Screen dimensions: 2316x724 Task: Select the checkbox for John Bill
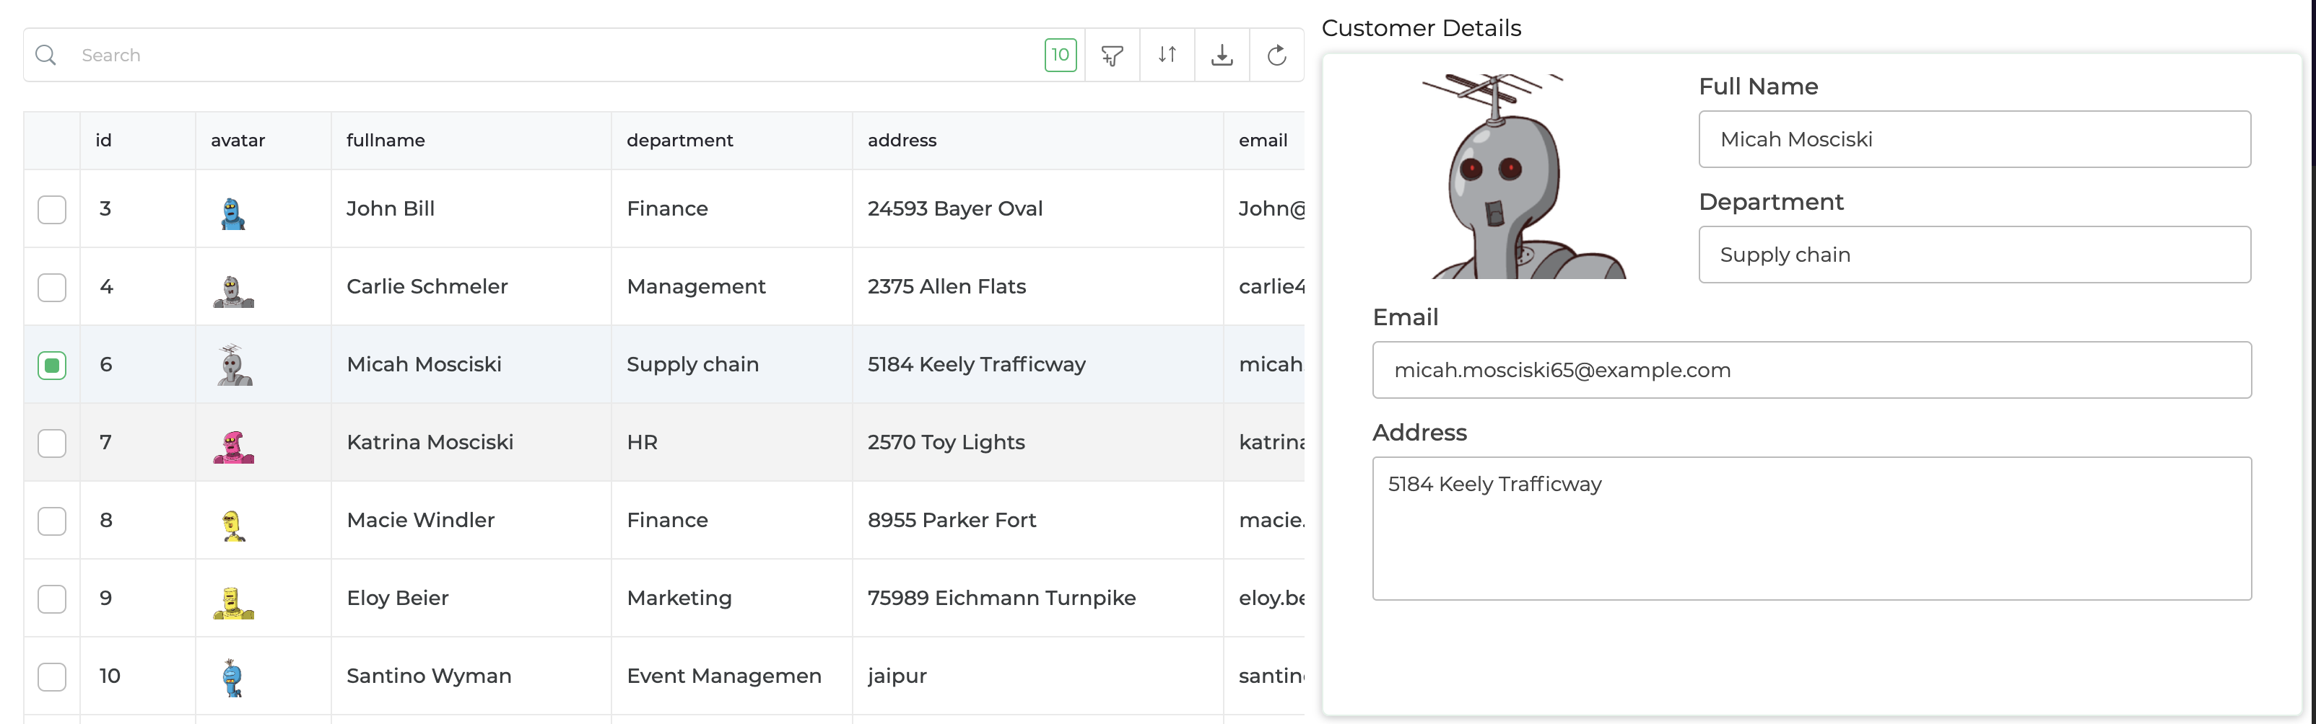click(x=52, y=209)
